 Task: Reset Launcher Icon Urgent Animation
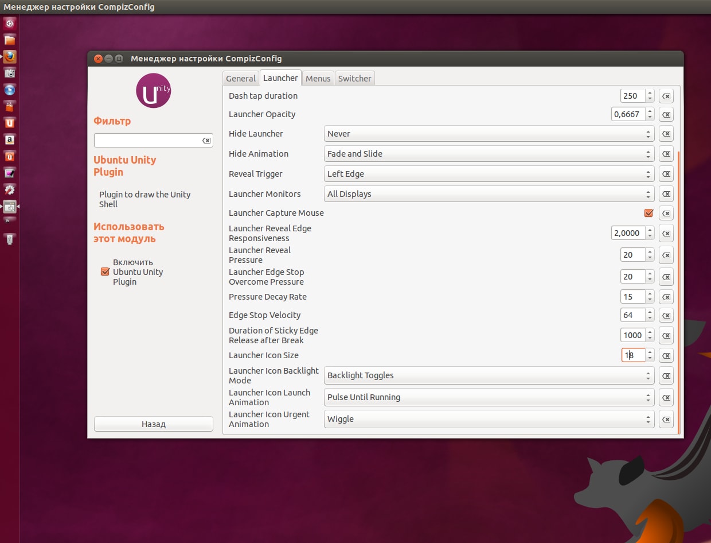[666, 419]
